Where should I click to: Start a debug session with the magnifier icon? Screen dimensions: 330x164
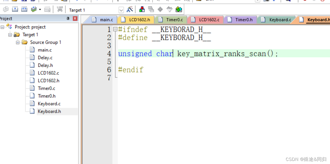click(x=288, y=1)
